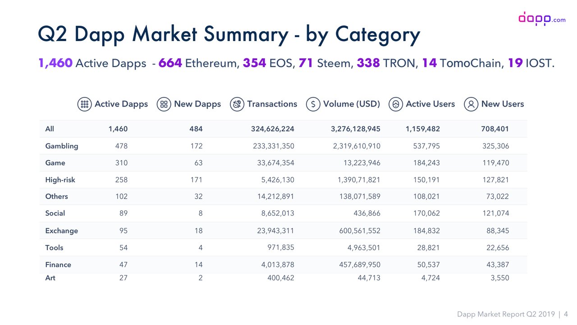
Task: Select the Game category row label
Action: pyautogui.click(x=55, y=162)
